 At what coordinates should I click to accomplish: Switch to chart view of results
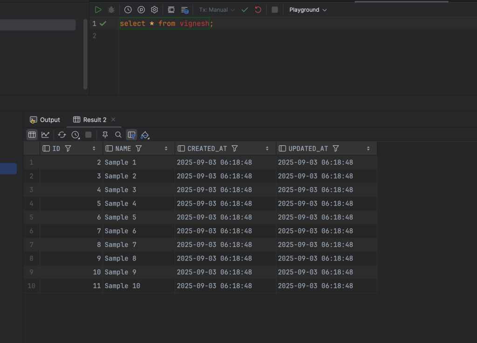[x=45, y=135]
